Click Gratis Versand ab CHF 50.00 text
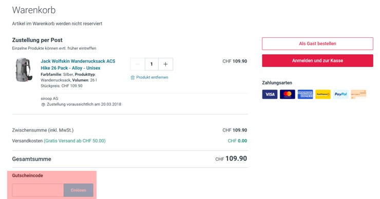Viewport: 380px width, 199px height. 74,141
